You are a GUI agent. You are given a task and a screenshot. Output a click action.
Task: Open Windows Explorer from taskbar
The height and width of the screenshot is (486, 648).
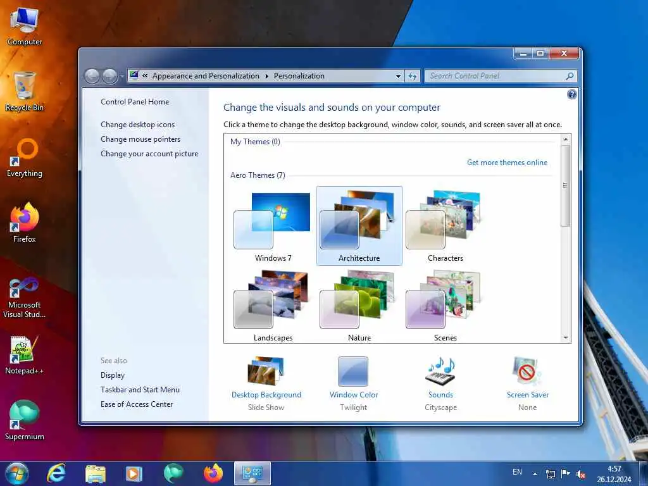96,473
